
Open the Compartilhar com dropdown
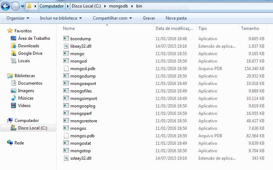(112, 18)
